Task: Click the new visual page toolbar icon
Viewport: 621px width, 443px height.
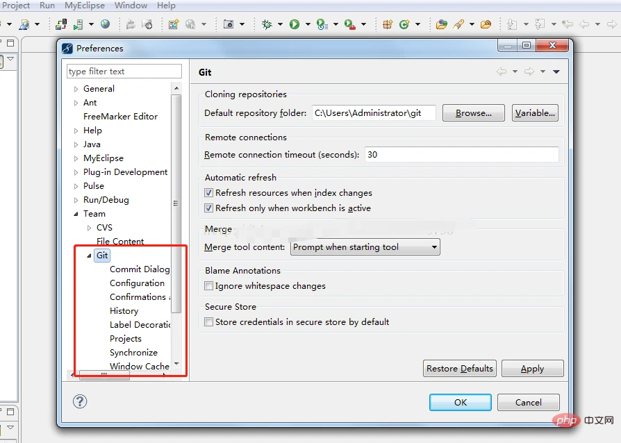Action: tap(174, 24)
